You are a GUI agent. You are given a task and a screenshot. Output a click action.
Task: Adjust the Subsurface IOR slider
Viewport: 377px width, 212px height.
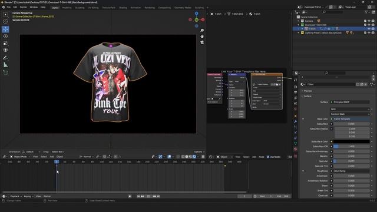[x=351, y=147]
